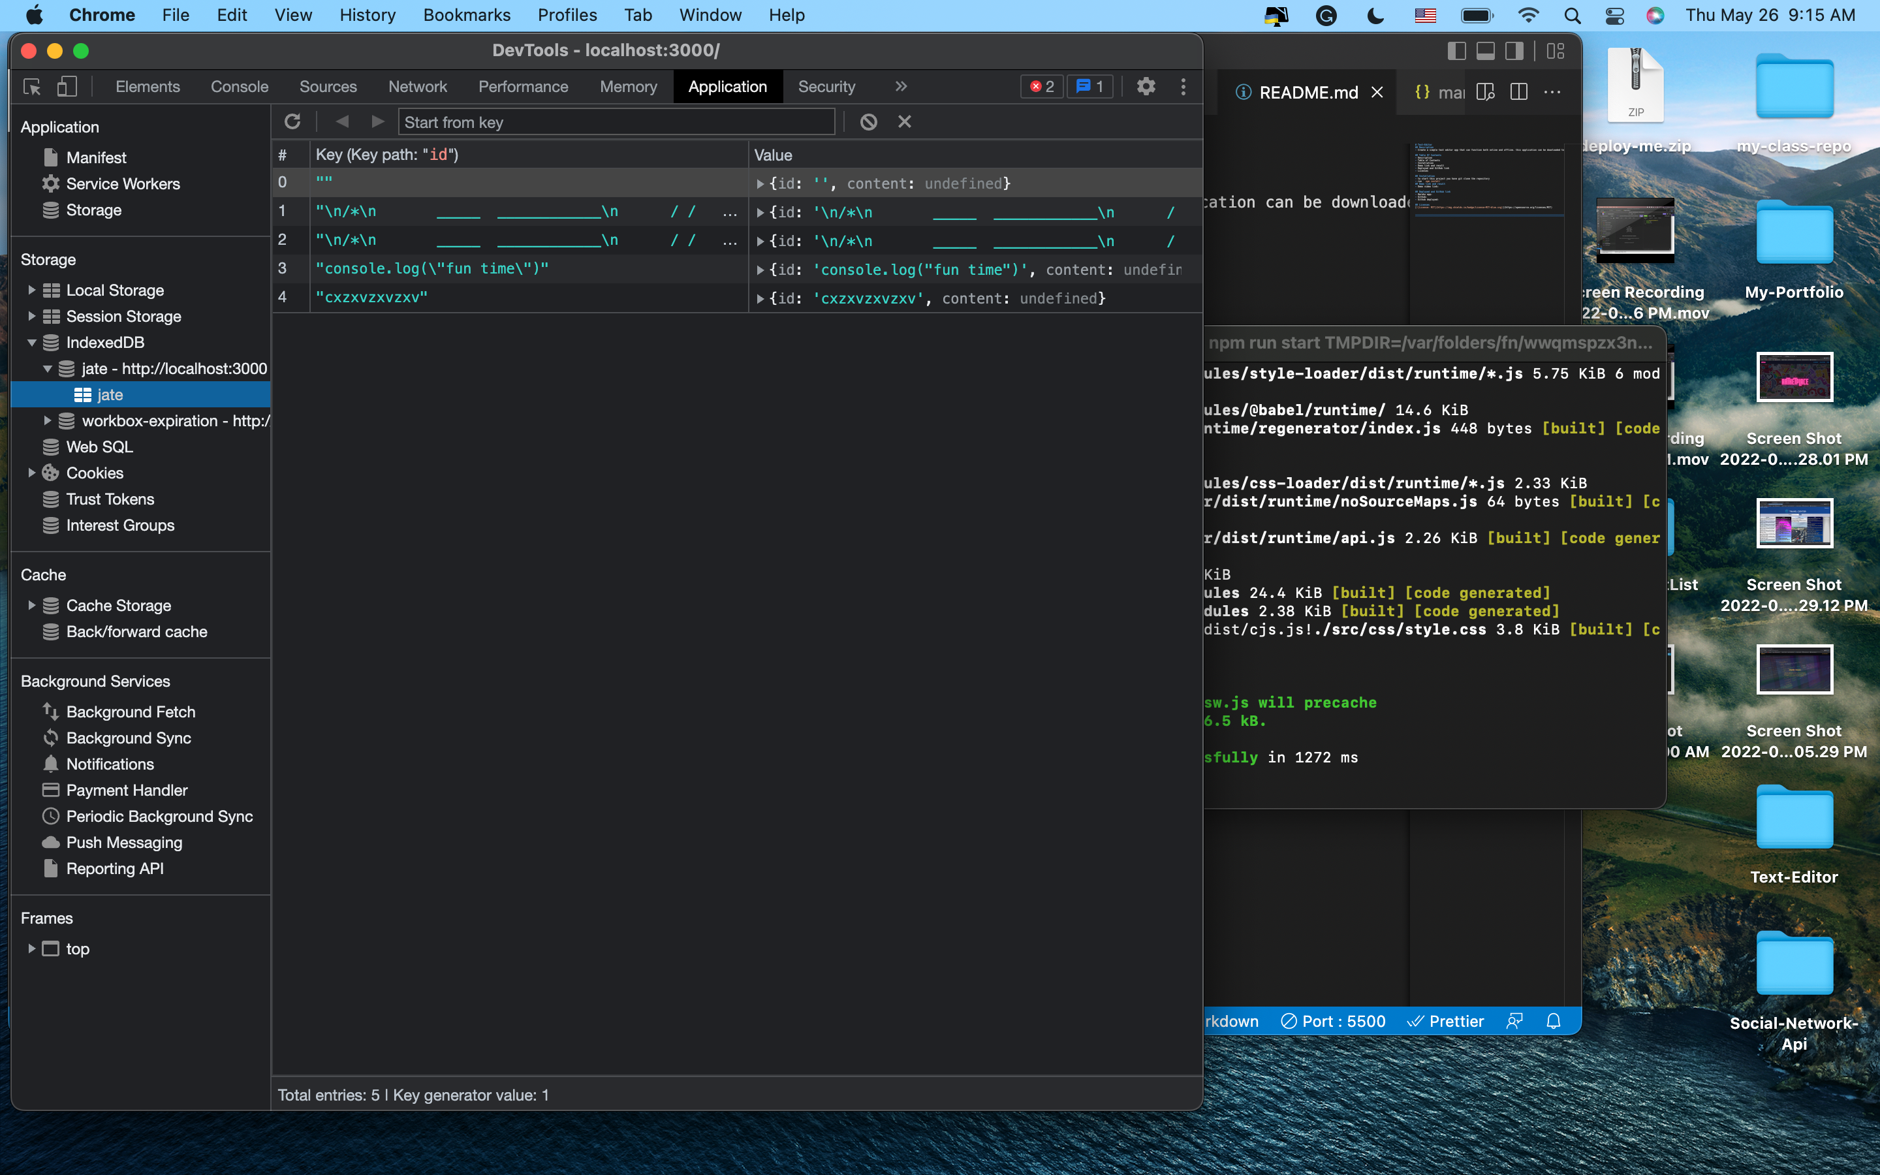Viewport: 1880px width, 1175px height.
Task: Click Port : 5500 in VS Code status bar
Action: [1333, 1021]
